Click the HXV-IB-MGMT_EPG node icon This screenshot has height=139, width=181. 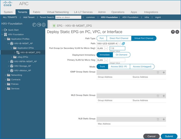pos(18,52)
